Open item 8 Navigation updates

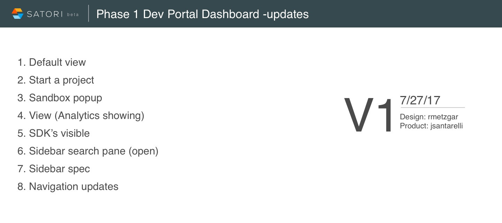point(68,186)
